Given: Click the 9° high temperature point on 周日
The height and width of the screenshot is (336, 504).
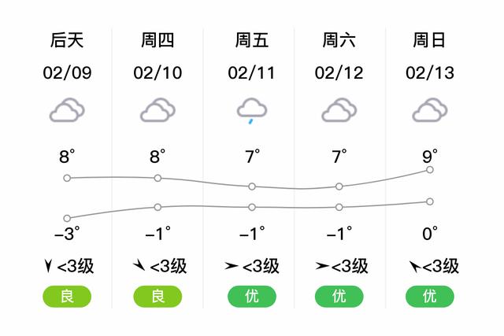Looking at the screenshot, I should click(430, 170).
